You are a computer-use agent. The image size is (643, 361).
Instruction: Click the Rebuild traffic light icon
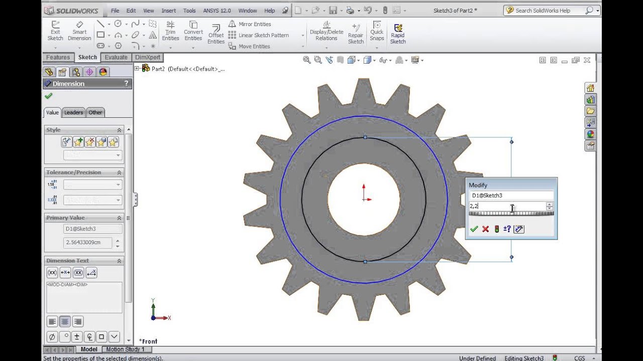[385, 10]
